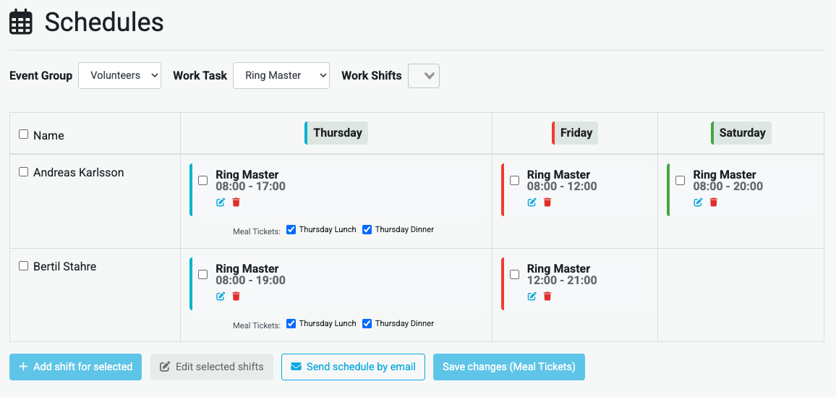Click the Saturday column header
836x397 pixels.
(x=742, y=133)
